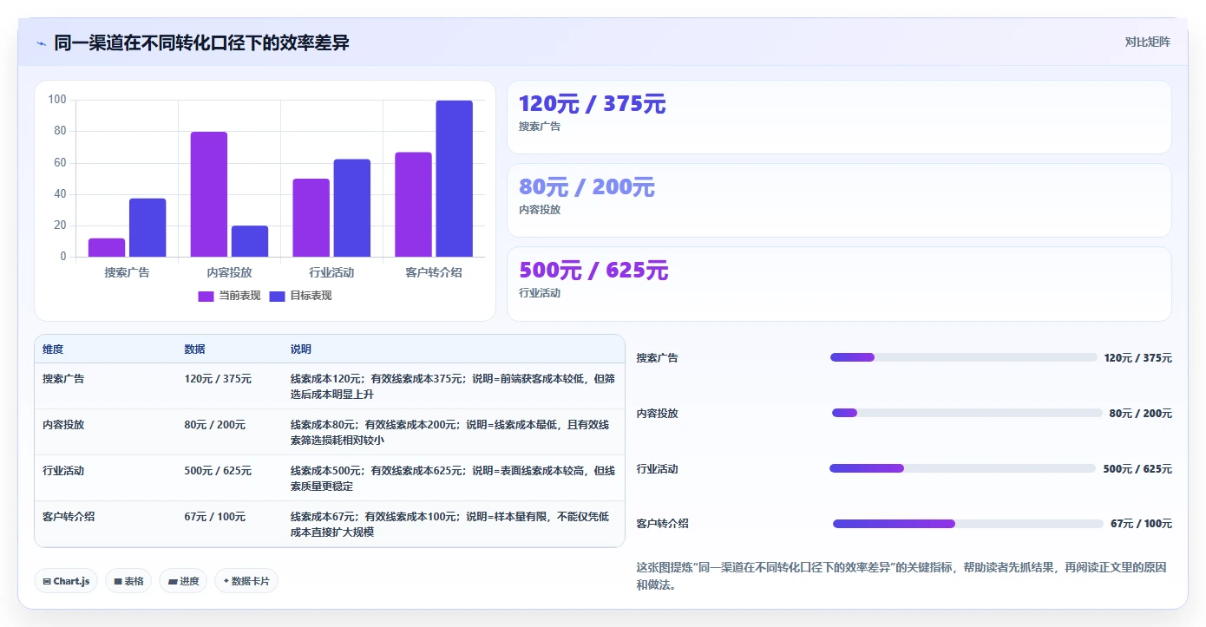1206x627 pixels.
Task: Open the 500元 / 625元 行业活动 card
Action: coord(839,284)
